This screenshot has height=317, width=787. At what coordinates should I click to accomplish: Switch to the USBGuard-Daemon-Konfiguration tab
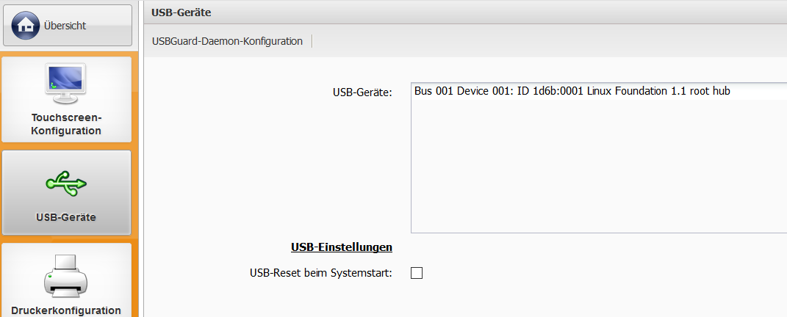pyautogui.click(x=227, y=41)
